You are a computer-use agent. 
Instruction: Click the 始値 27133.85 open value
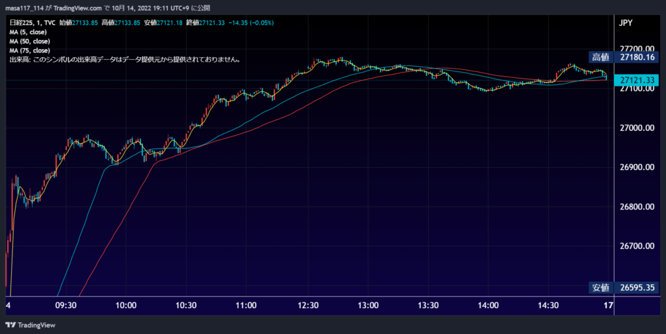79,23
